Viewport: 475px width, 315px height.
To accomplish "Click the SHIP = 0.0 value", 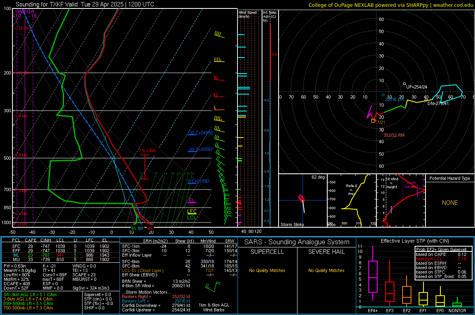I will click(94, 308).
